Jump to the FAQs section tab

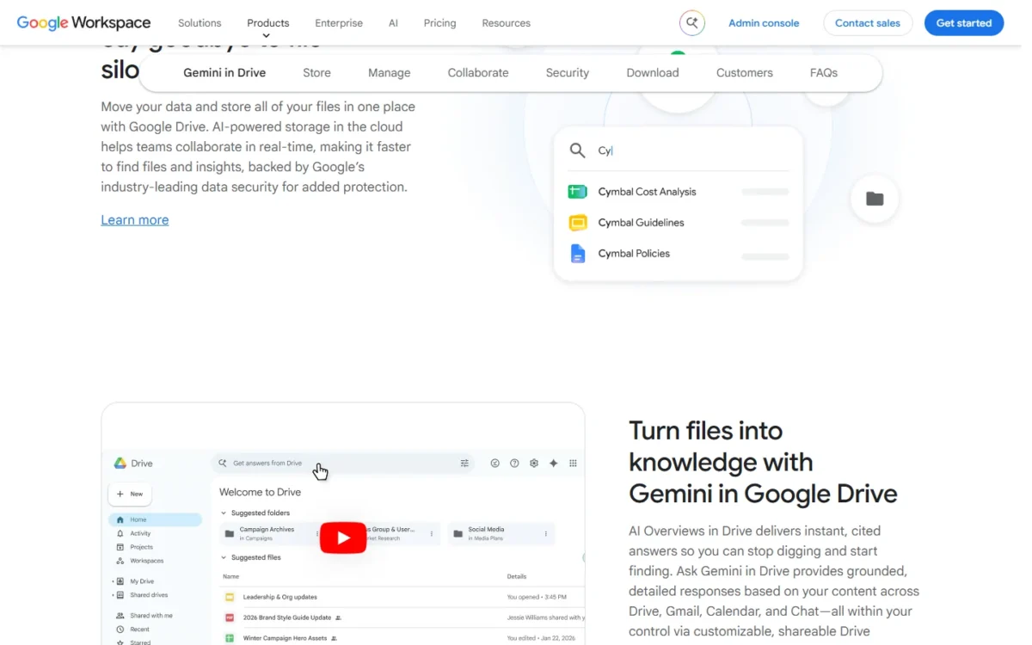click(x=824, y=73)
